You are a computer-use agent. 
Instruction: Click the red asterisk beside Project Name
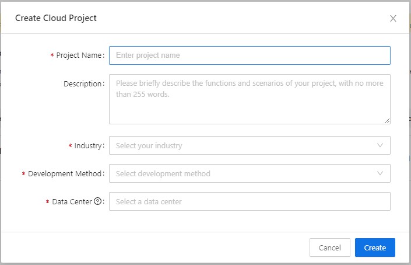coord(52,56)
